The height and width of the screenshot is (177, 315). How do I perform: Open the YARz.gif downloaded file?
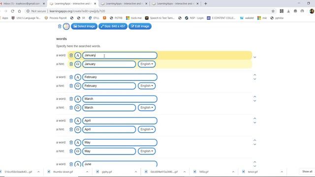click(204, 172)
